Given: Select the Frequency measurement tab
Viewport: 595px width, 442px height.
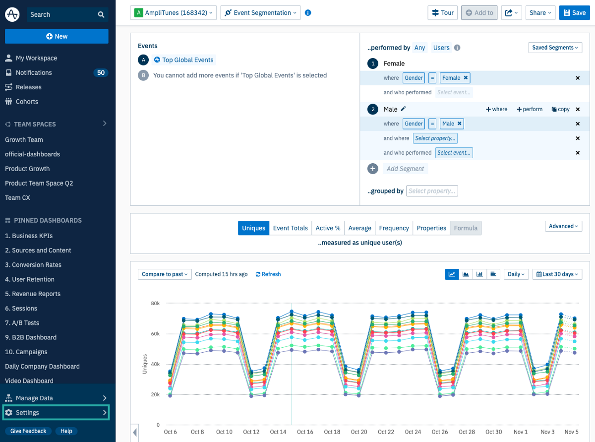Looking at the screenshot, I should click(x=394, y=228).
